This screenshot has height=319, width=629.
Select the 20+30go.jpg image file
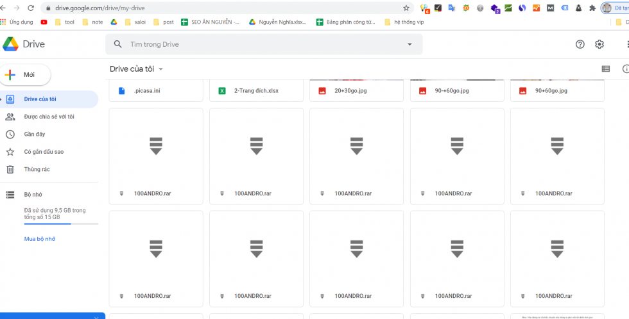point(357,91)
